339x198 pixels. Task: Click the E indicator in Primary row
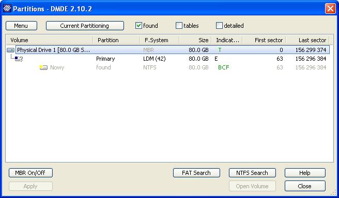pyautogui.click(x=216, y=59)
